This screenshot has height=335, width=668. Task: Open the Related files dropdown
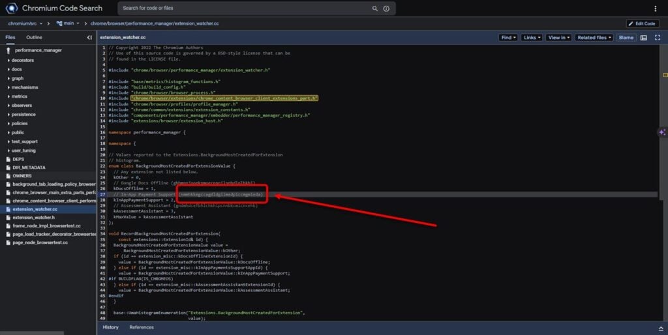pyautogui.click(x=594, y=38)
